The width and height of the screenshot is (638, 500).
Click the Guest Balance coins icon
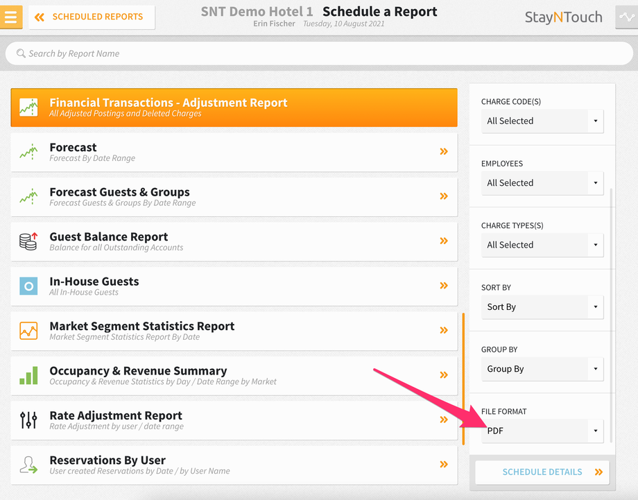(28, 241)
